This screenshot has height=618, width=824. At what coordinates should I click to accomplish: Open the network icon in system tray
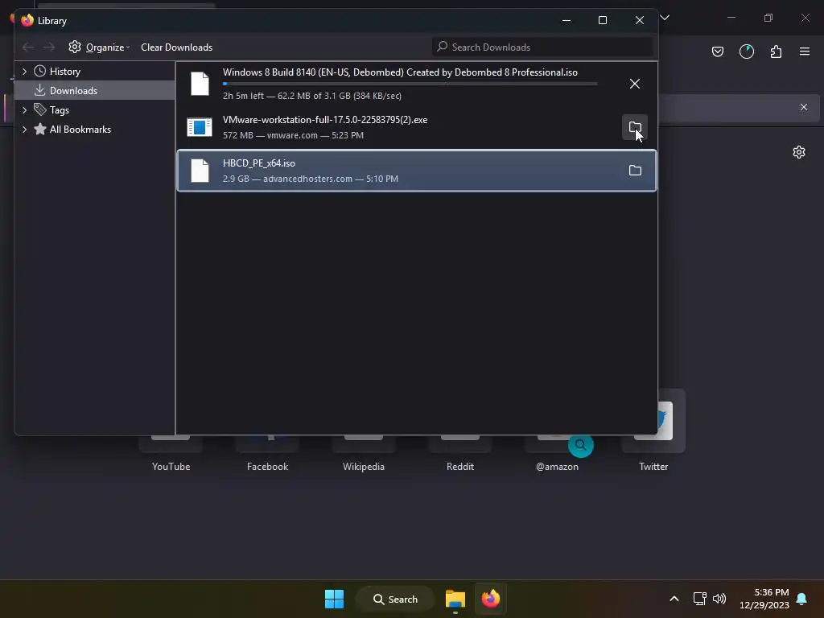click(x=699, y=599)
